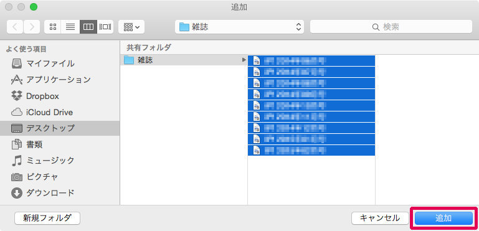Expand 雑誌 folder with its arrow
Image resolution: width=479 pixels, height=231 pixels.
244,60
